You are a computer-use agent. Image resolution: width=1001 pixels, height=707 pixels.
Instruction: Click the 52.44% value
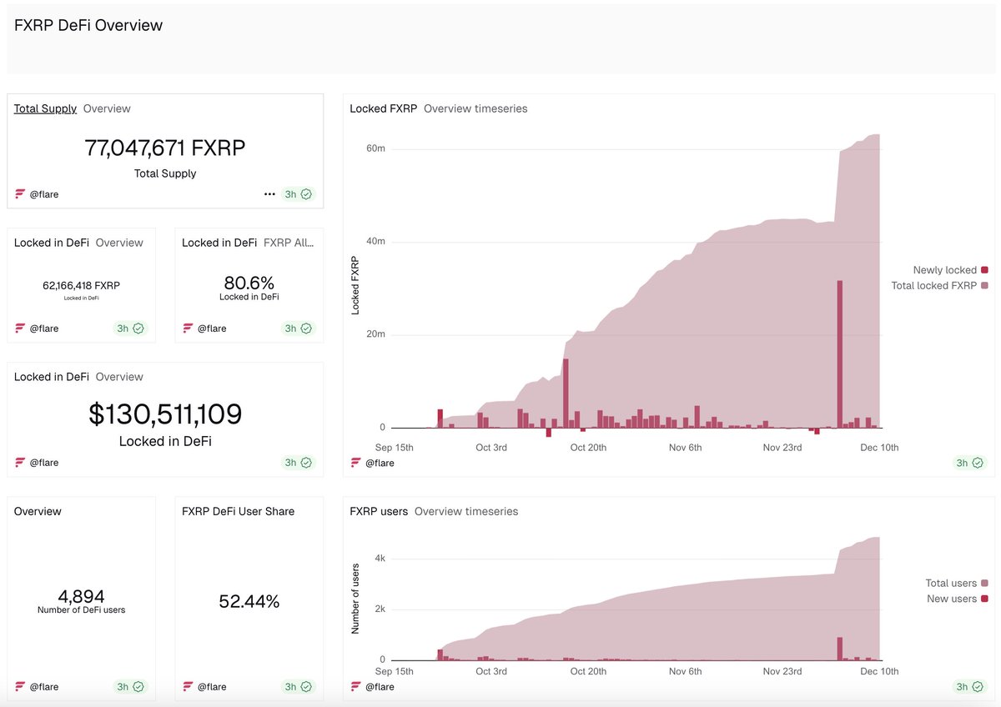tap(249, 601)
